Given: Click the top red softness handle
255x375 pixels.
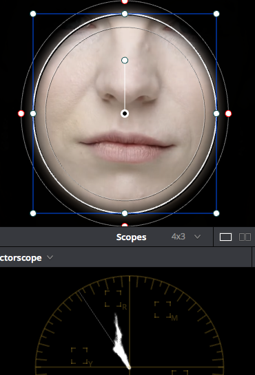Looking at the screenshot, I should 125,1.
